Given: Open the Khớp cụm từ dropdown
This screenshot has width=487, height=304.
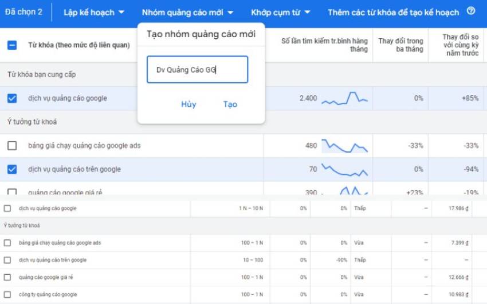Looking at the screenshot, I should coord(281,13).
